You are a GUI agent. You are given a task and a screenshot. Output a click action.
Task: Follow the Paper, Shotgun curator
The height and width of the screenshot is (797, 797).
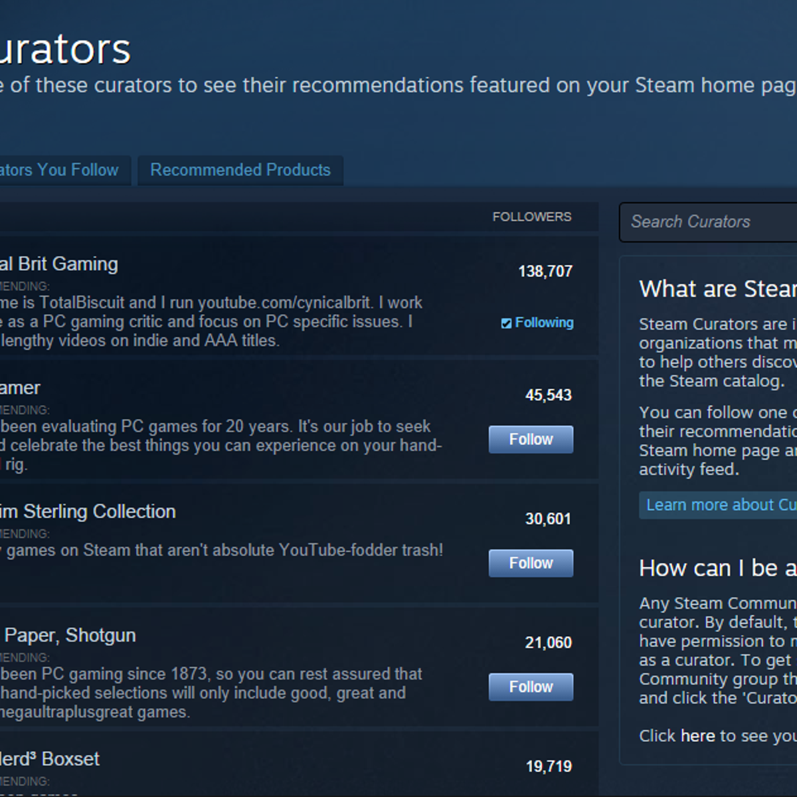(531, 687)
